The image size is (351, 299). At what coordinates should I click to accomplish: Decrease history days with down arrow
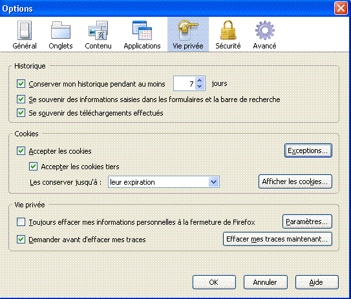[x=200, y=87]
